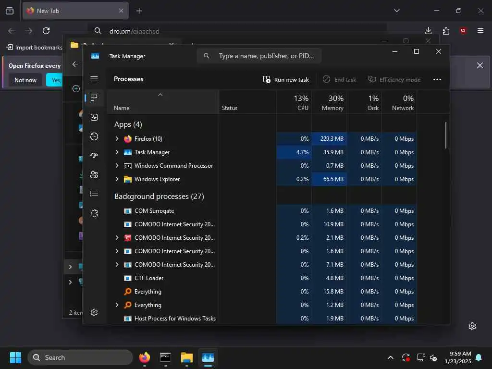Click Import bookmarks in Firefox
This screenshot has width=492, height=369.
35,48
